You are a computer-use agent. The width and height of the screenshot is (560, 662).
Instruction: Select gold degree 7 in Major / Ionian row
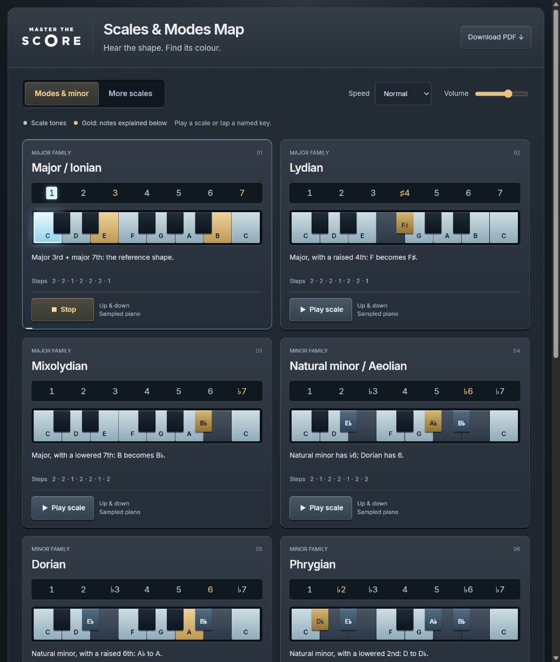tap(242, 193)
